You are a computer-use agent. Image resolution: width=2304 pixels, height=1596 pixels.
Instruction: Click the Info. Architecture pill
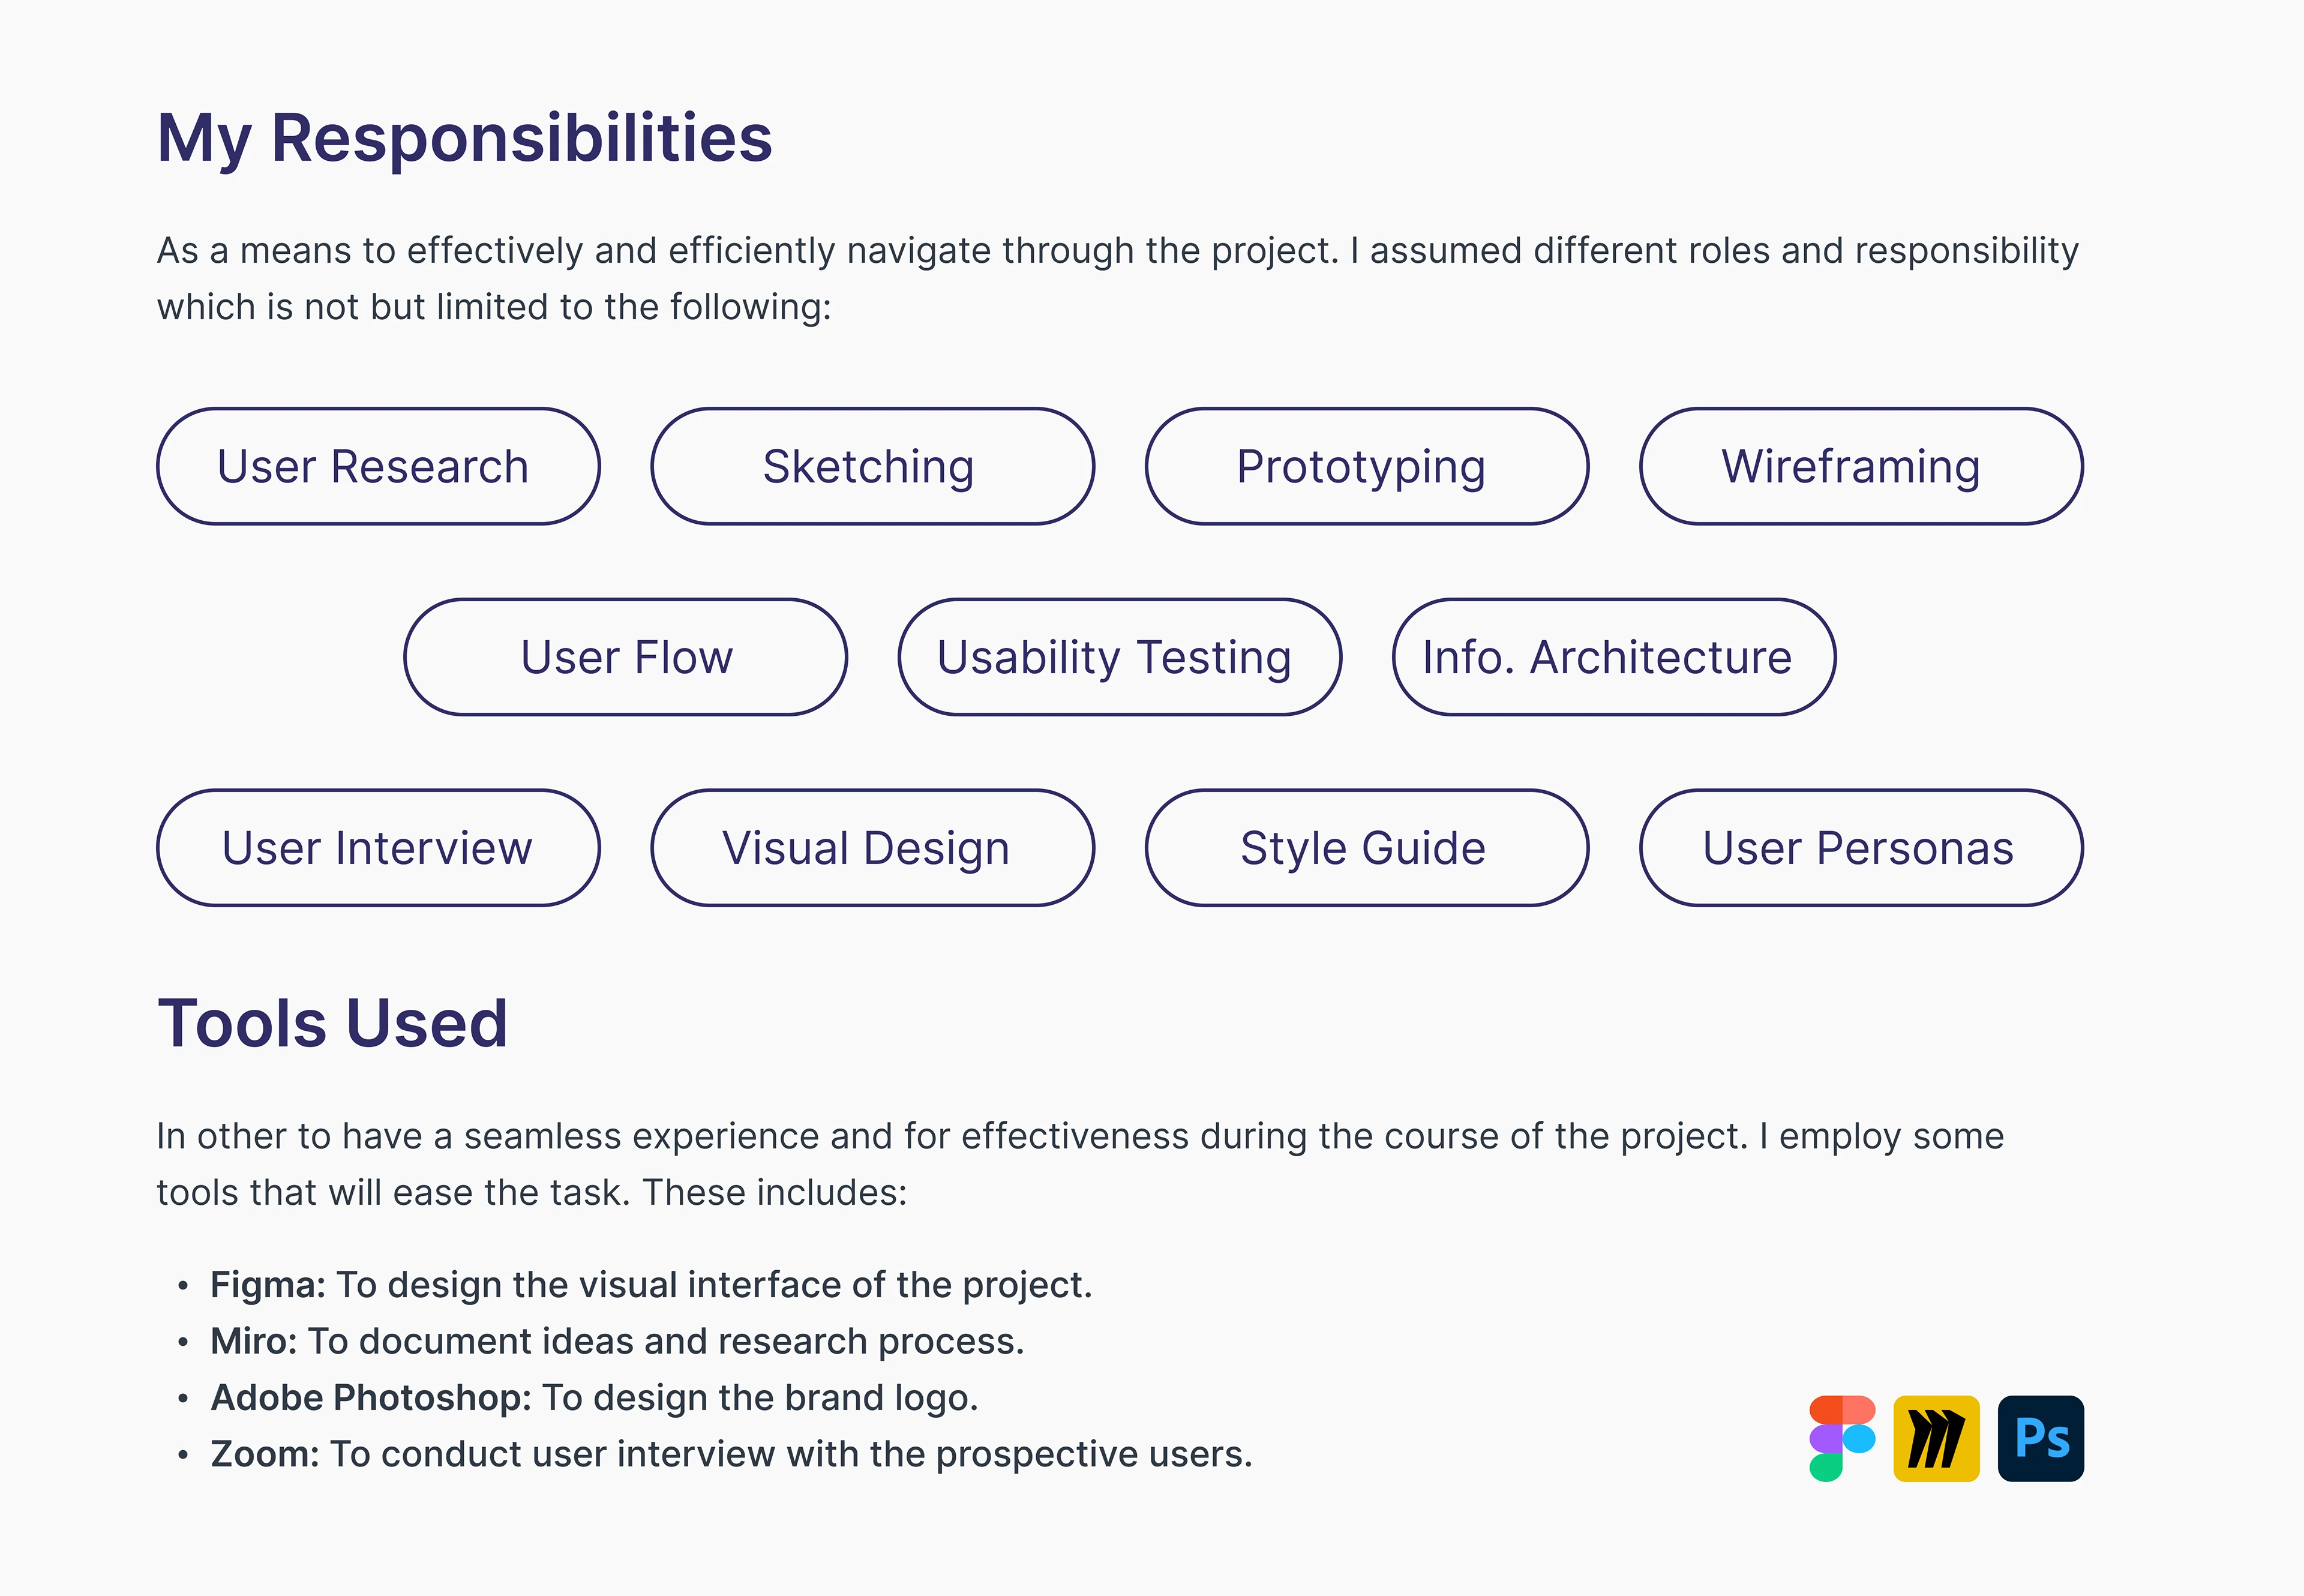[1613, 657]
